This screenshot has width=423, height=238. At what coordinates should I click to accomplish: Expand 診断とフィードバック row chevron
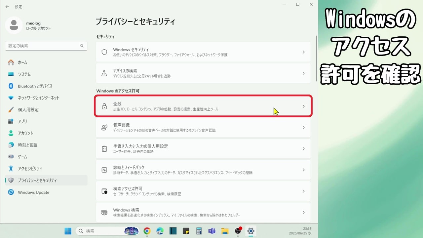click(304, 170)
